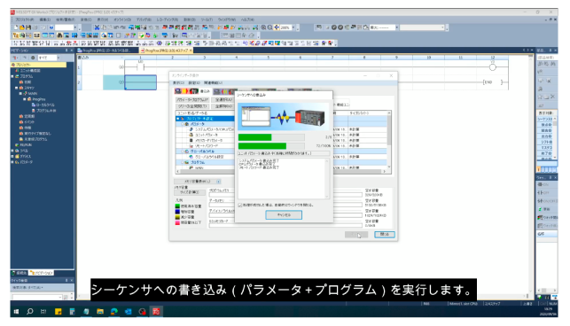Viewport: 570px width, 326px height.
Task: Toggle the checkbox on the highlighted project row
Action: pyautogui.click(x=178, y=119)
